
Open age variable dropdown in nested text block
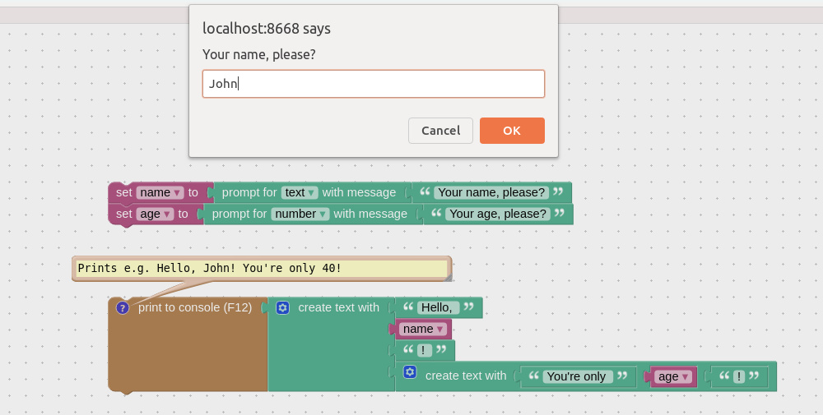tap(673, 376)
